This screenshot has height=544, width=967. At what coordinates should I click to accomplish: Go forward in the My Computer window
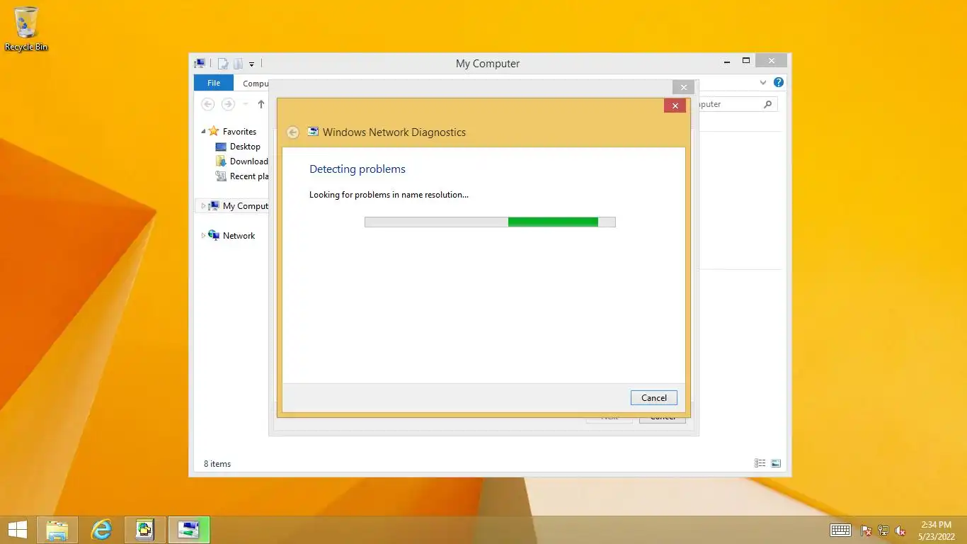pyautogui.click(x=228, y=104)
